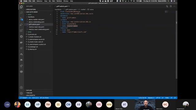Open the Explorer view in activity bar
This screenshot has height=110, width=196.
pyautogui.click(x=21, y=7)
